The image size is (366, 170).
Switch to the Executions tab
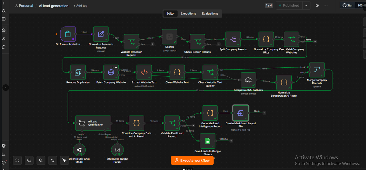pos(188,13)
